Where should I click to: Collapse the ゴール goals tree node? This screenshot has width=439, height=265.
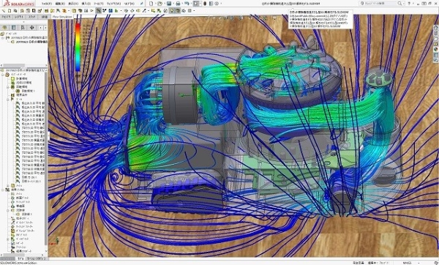click(x=8, y=99)
